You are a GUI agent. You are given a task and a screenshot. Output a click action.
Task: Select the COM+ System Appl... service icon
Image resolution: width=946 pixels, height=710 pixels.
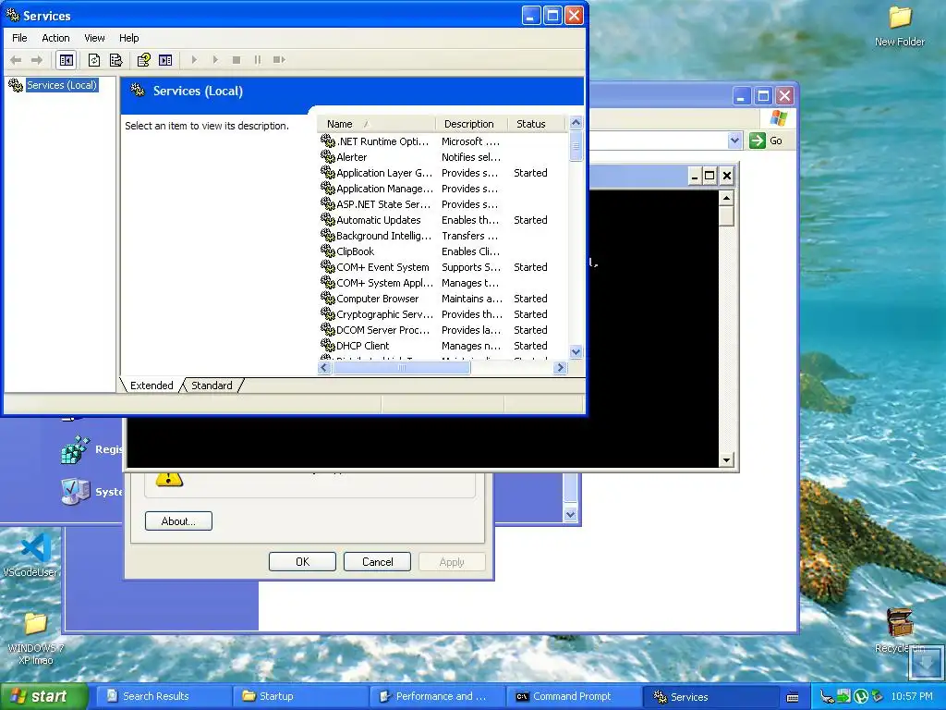coord(328,282)
